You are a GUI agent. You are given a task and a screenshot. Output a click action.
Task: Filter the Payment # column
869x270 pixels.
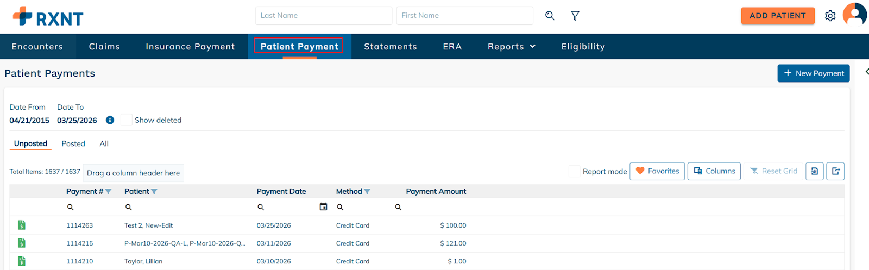click(x=109, y=191)
